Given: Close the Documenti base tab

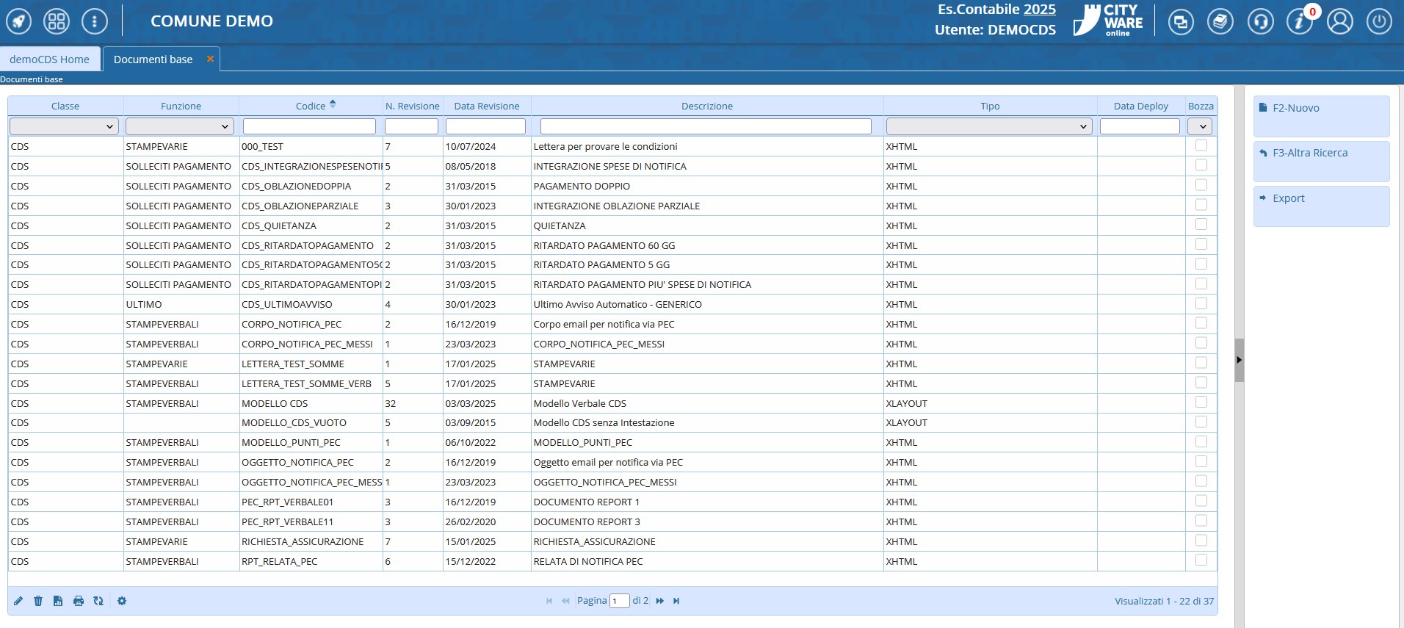Looking at the screenshot, I should (x=210, y=59).
